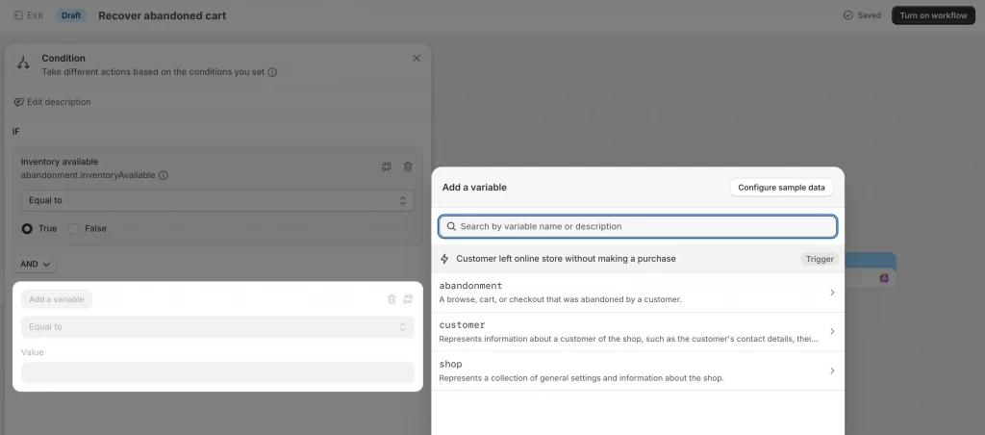Click swap icon in new condition row
Viewport: 985px width, 435px height.
(408, 299)
